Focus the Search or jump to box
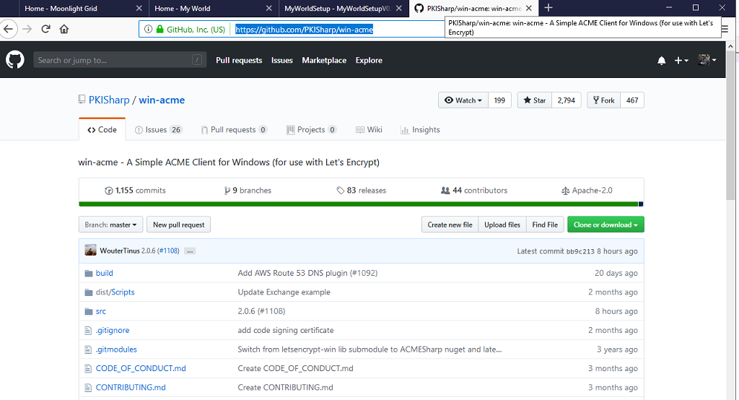Screen dimensions: 739x400 [x=120, y=60]
